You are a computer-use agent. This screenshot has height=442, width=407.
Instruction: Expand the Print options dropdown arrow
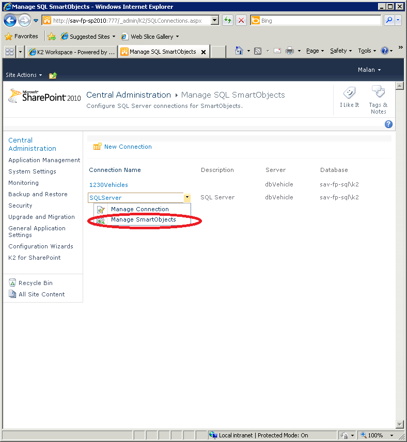[x=299, y=51]
